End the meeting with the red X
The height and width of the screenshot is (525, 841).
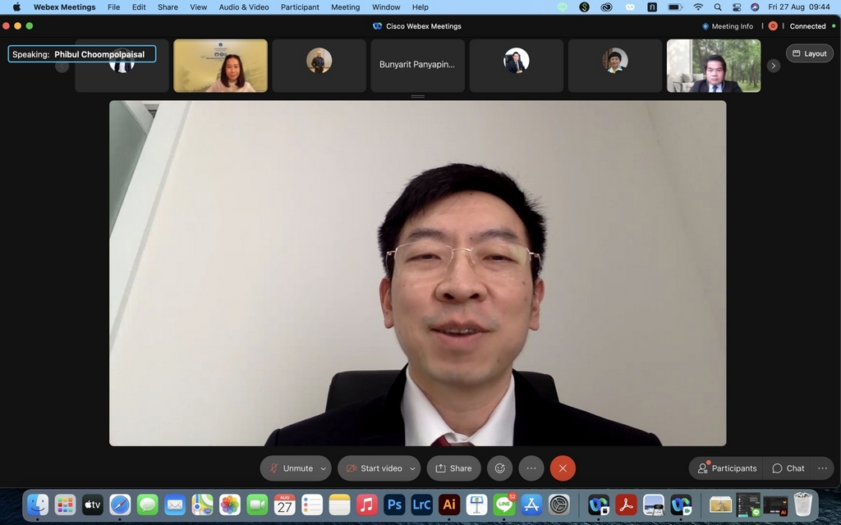[x=563, y=468]
